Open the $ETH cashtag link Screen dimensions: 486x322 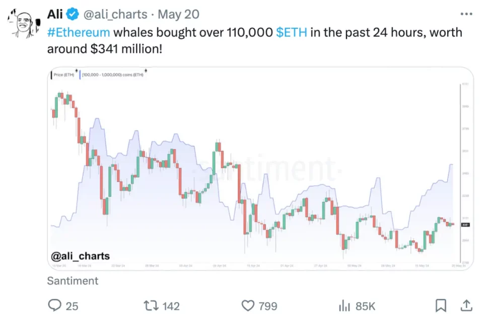click(x=291, y=32)
